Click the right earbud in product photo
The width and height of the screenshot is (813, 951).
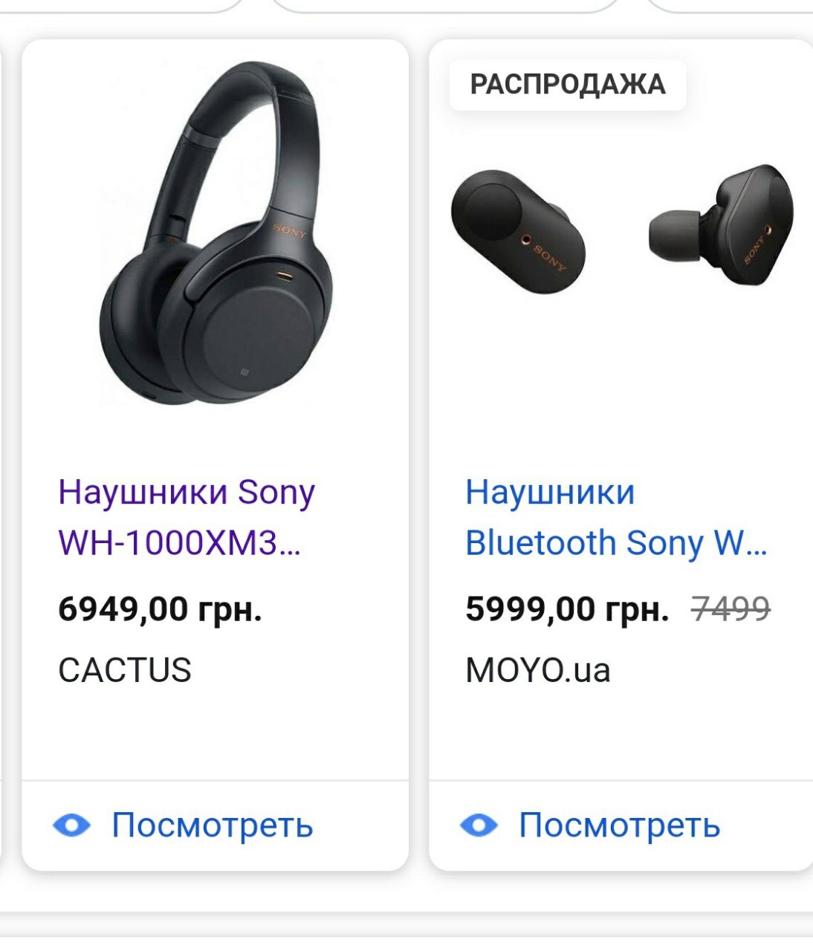pos(722,224)
